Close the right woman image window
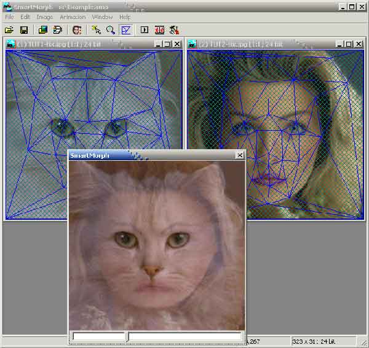This screenshot has width=369, height=348. click(359, 44)
